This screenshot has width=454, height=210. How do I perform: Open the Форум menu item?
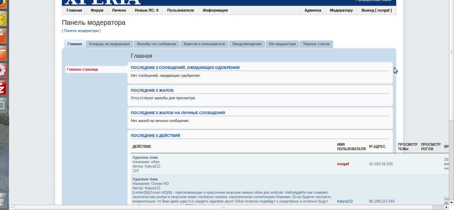coord(97,11)
